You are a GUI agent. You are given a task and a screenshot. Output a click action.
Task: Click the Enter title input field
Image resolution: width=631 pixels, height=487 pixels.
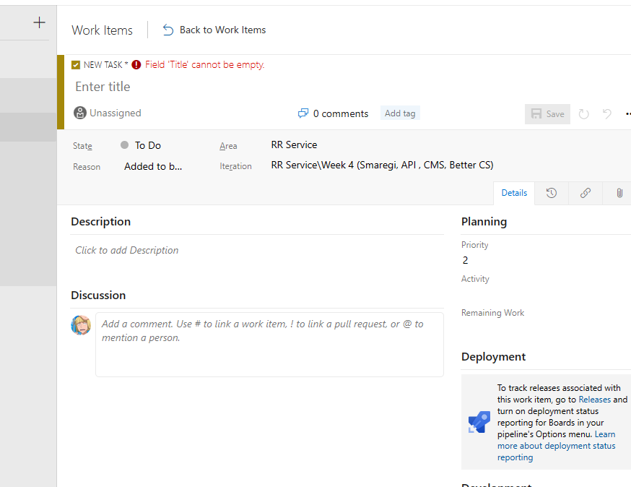[103, 86]
